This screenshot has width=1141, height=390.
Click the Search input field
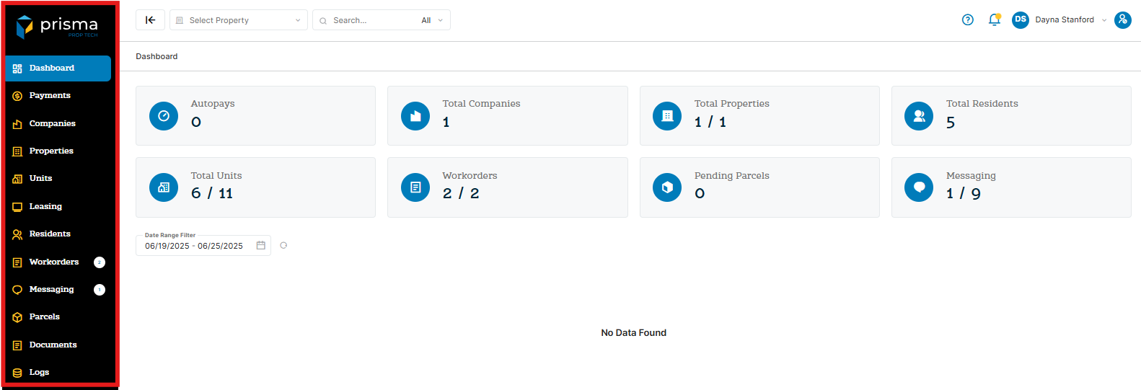(x=371, y=20)
